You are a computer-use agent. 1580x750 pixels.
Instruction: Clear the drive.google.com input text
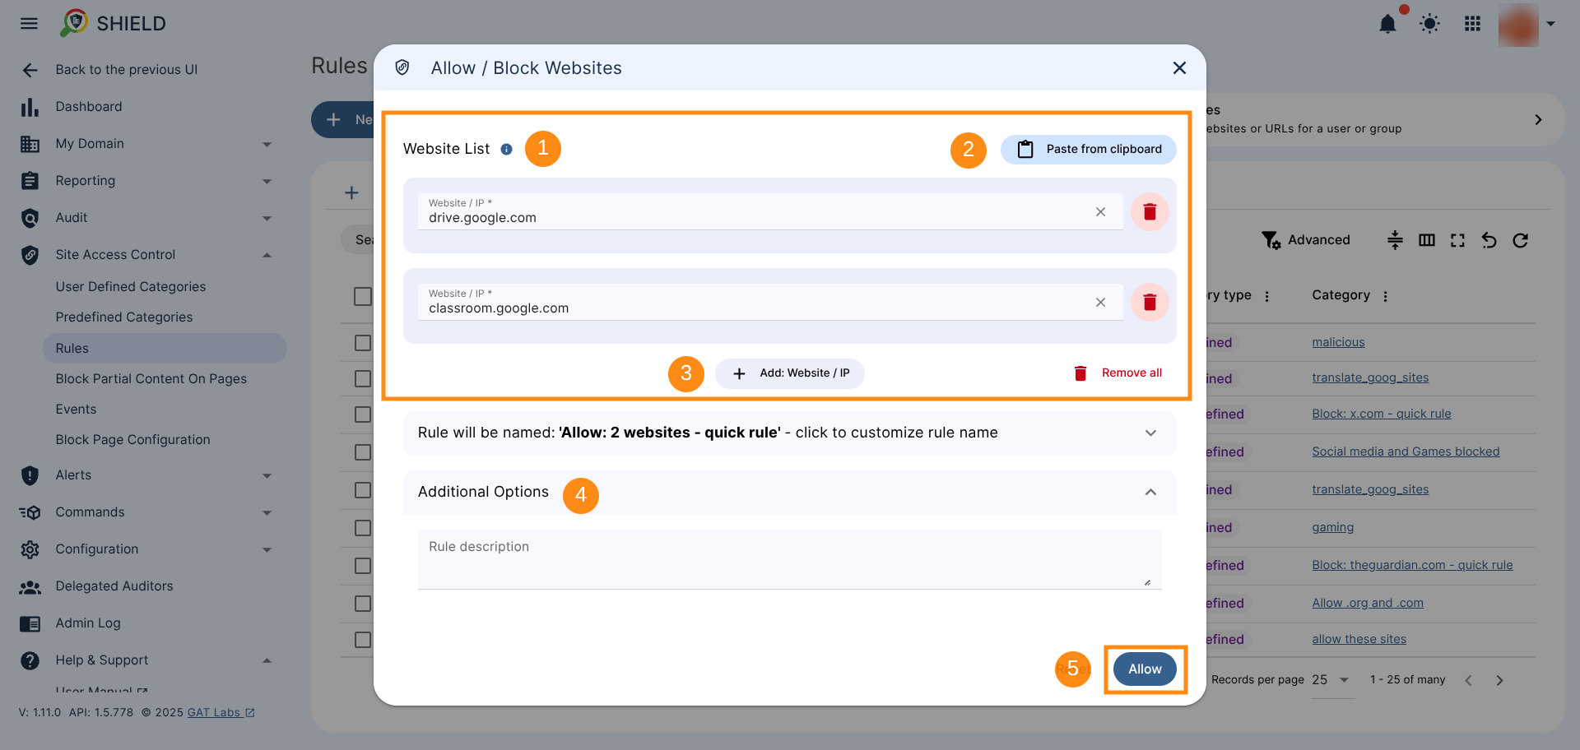click(1100, 212)
